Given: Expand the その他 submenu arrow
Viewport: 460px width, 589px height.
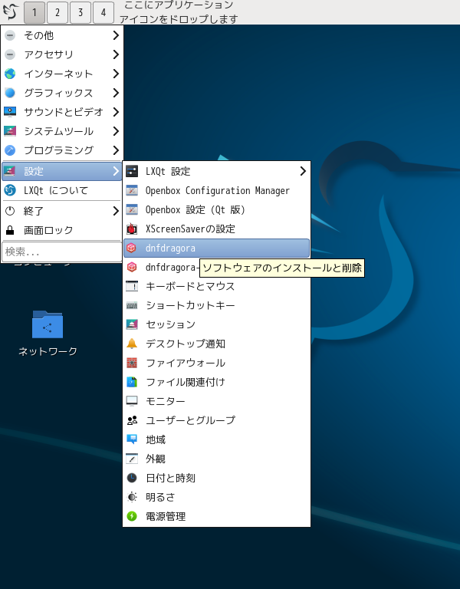Looking at the screenshot, I should pyautogui.click(x=116, y=35).
